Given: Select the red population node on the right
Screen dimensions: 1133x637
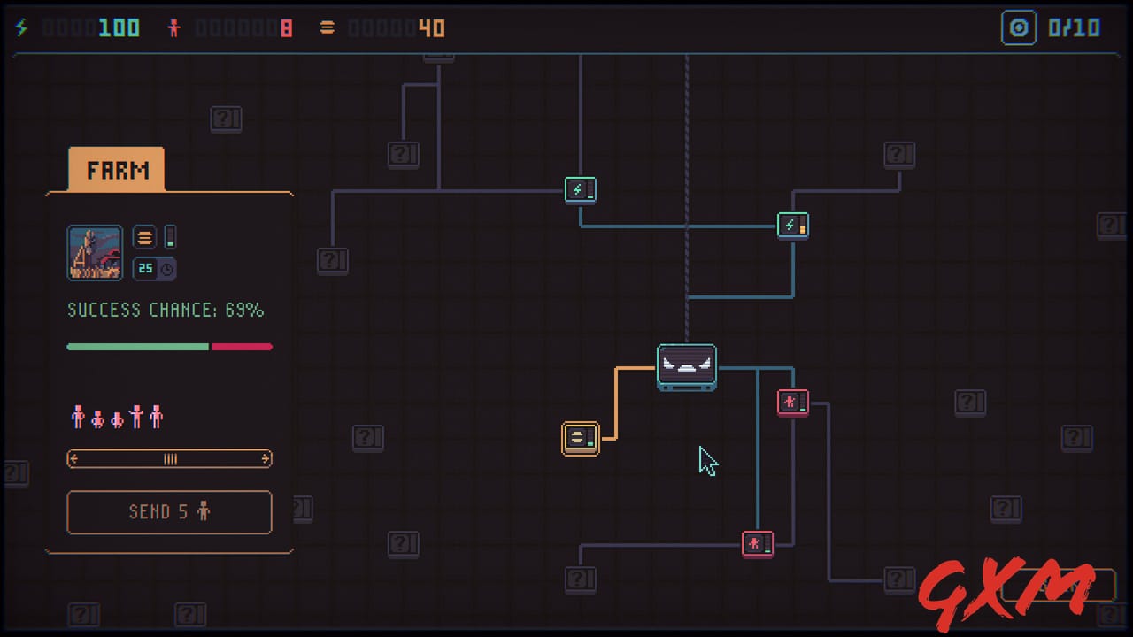Looking at the screenshot, I should pyautogui.click(x=793, y=402).
